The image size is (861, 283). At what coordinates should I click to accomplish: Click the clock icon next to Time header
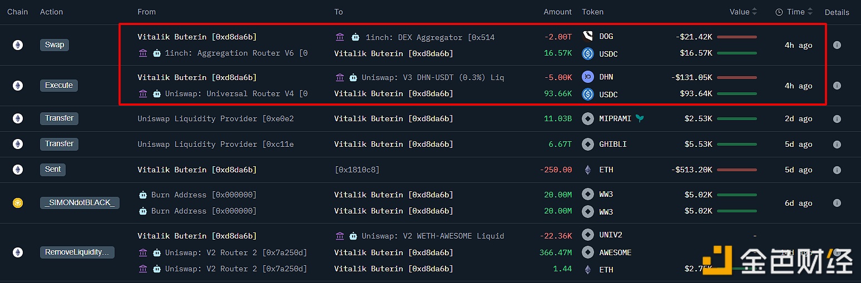point(779,12)
